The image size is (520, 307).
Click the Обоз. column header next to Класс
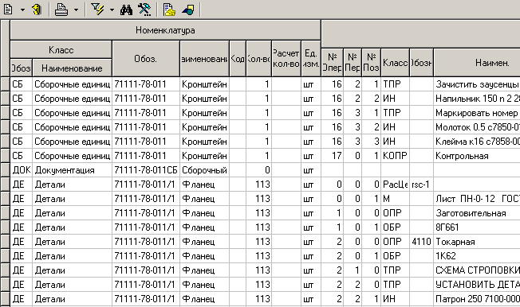pyautogui.click(x=146, y=59)
